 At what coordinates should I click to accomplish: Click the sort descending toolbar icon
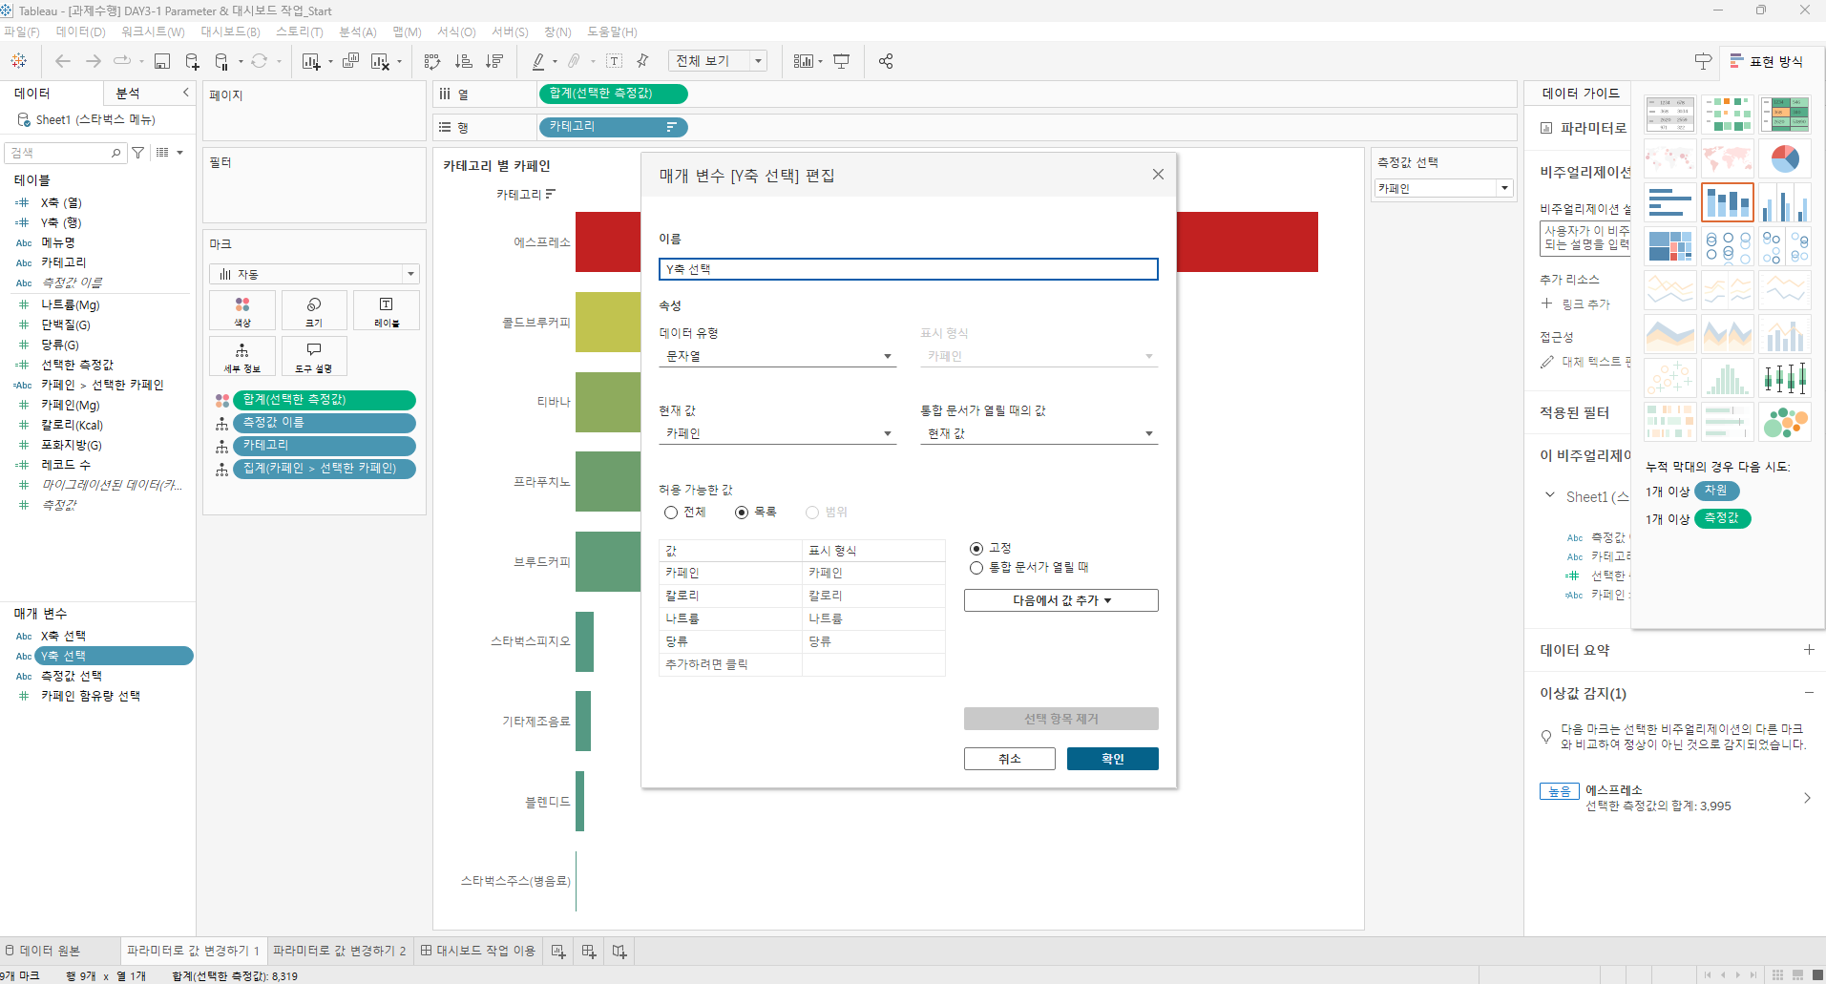(x=493, y=61)
